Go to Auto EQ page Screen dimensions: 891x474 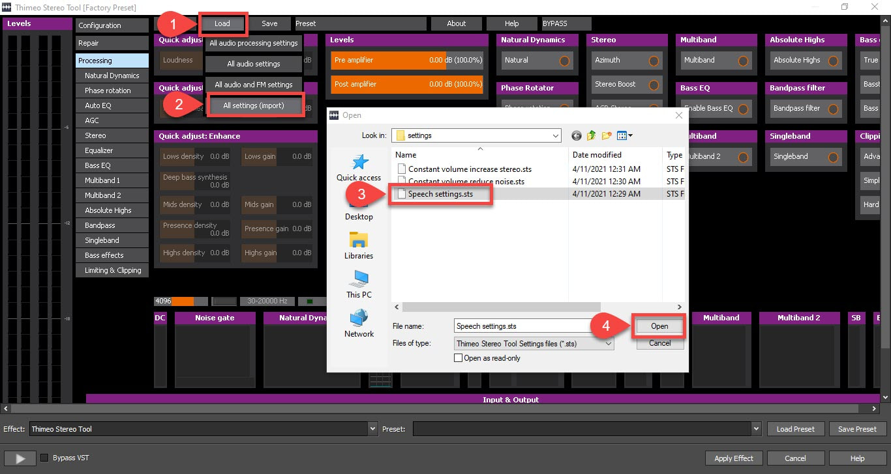point(112,105)
